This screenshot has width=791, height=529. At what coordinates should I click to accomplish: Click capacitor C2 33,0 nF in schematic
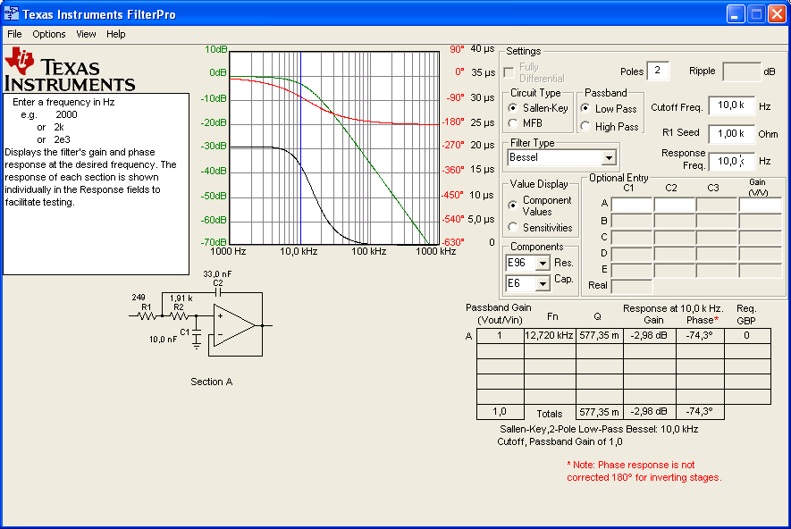click(x=218, y=292)
